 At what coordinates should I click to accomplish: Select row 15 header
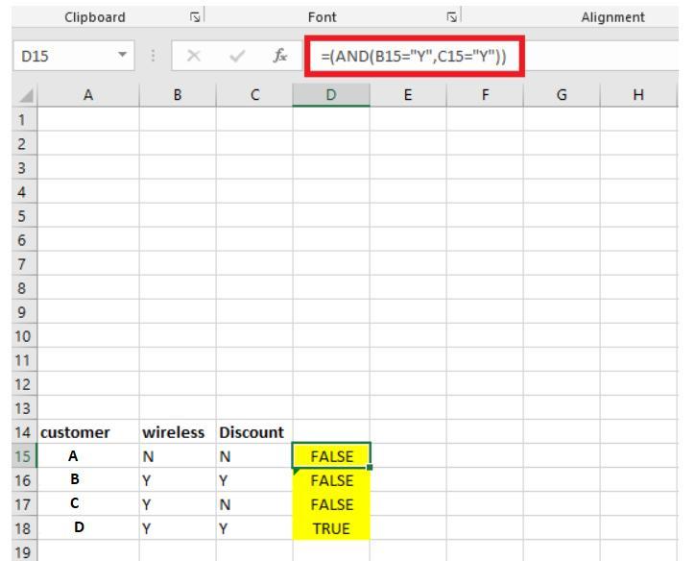point(25,455)
